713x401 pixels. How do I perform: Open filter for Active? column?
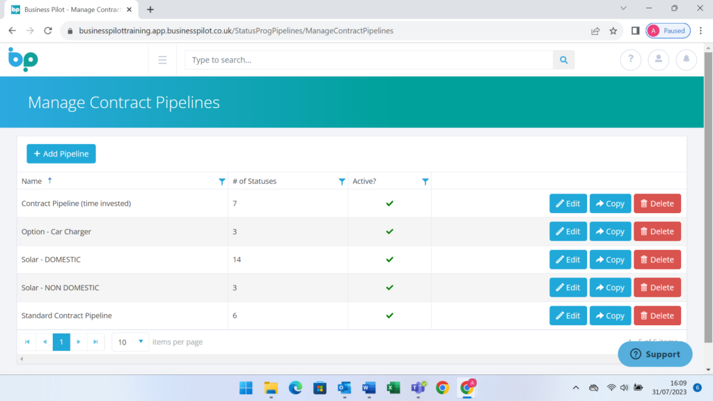pyautogui.click(x=425, y=182)
